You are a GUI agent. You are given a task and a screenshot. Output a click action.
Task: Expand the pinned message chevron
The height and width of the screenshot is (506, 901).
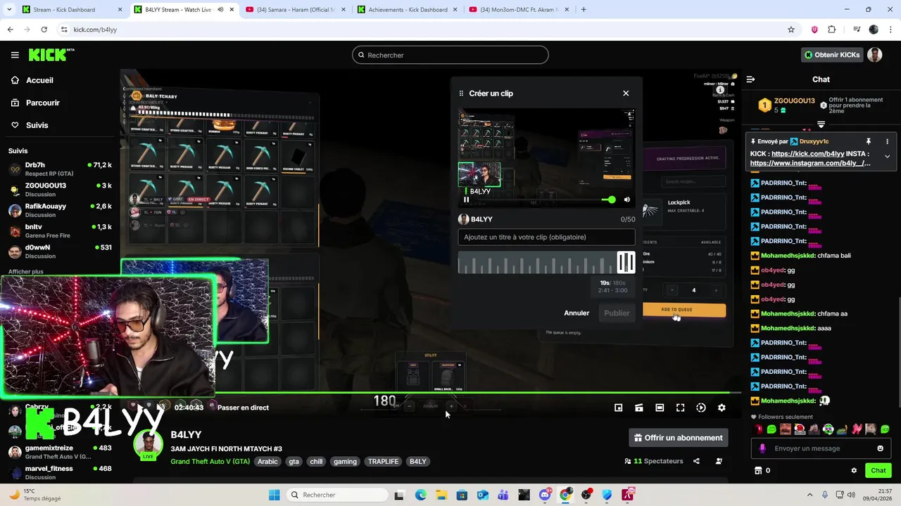887,157
